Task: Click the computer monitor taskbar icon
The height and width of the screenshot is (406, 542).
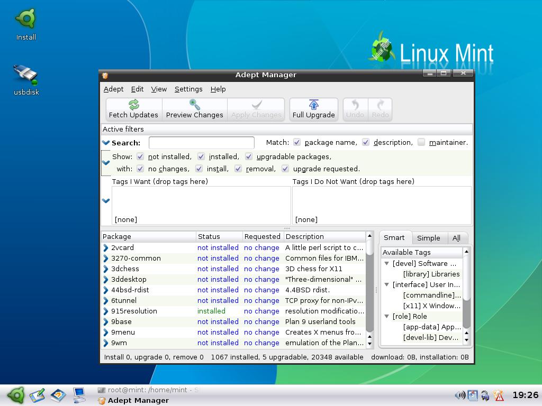Action: (x=79, y=395)
